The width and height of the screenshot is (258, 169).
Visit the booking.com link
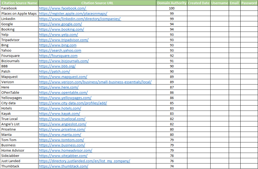61,29
